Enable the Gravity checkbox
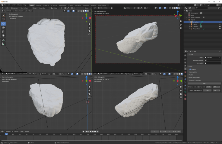Screen dimensions: 222x144 190,69
